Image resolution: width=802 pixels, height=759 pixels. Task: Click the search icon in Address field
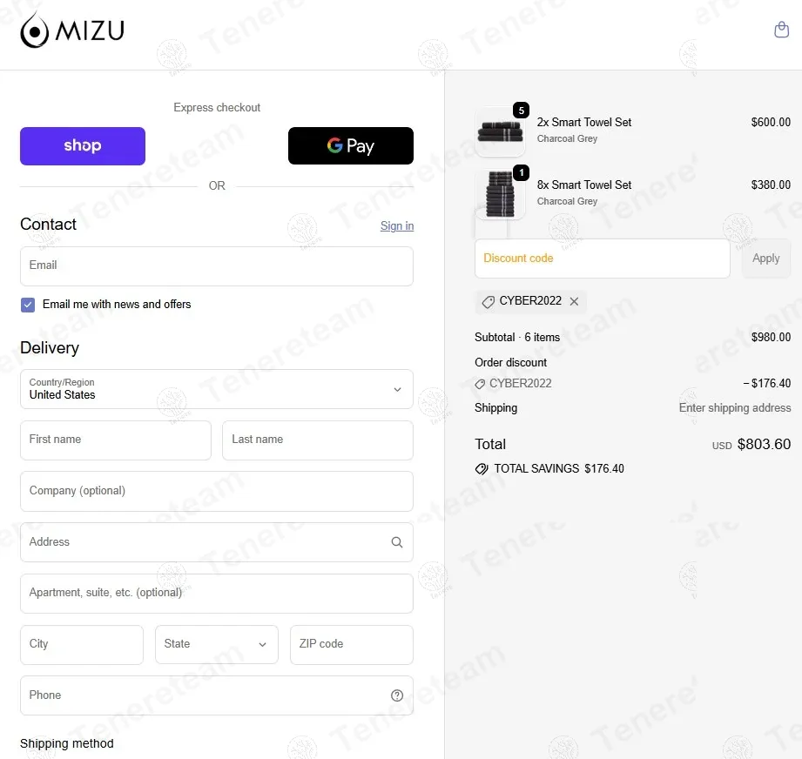(397, 542)
